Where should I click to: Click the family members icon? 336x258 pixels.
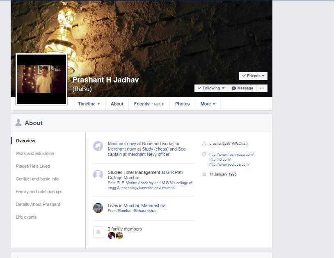coord(98,232)
